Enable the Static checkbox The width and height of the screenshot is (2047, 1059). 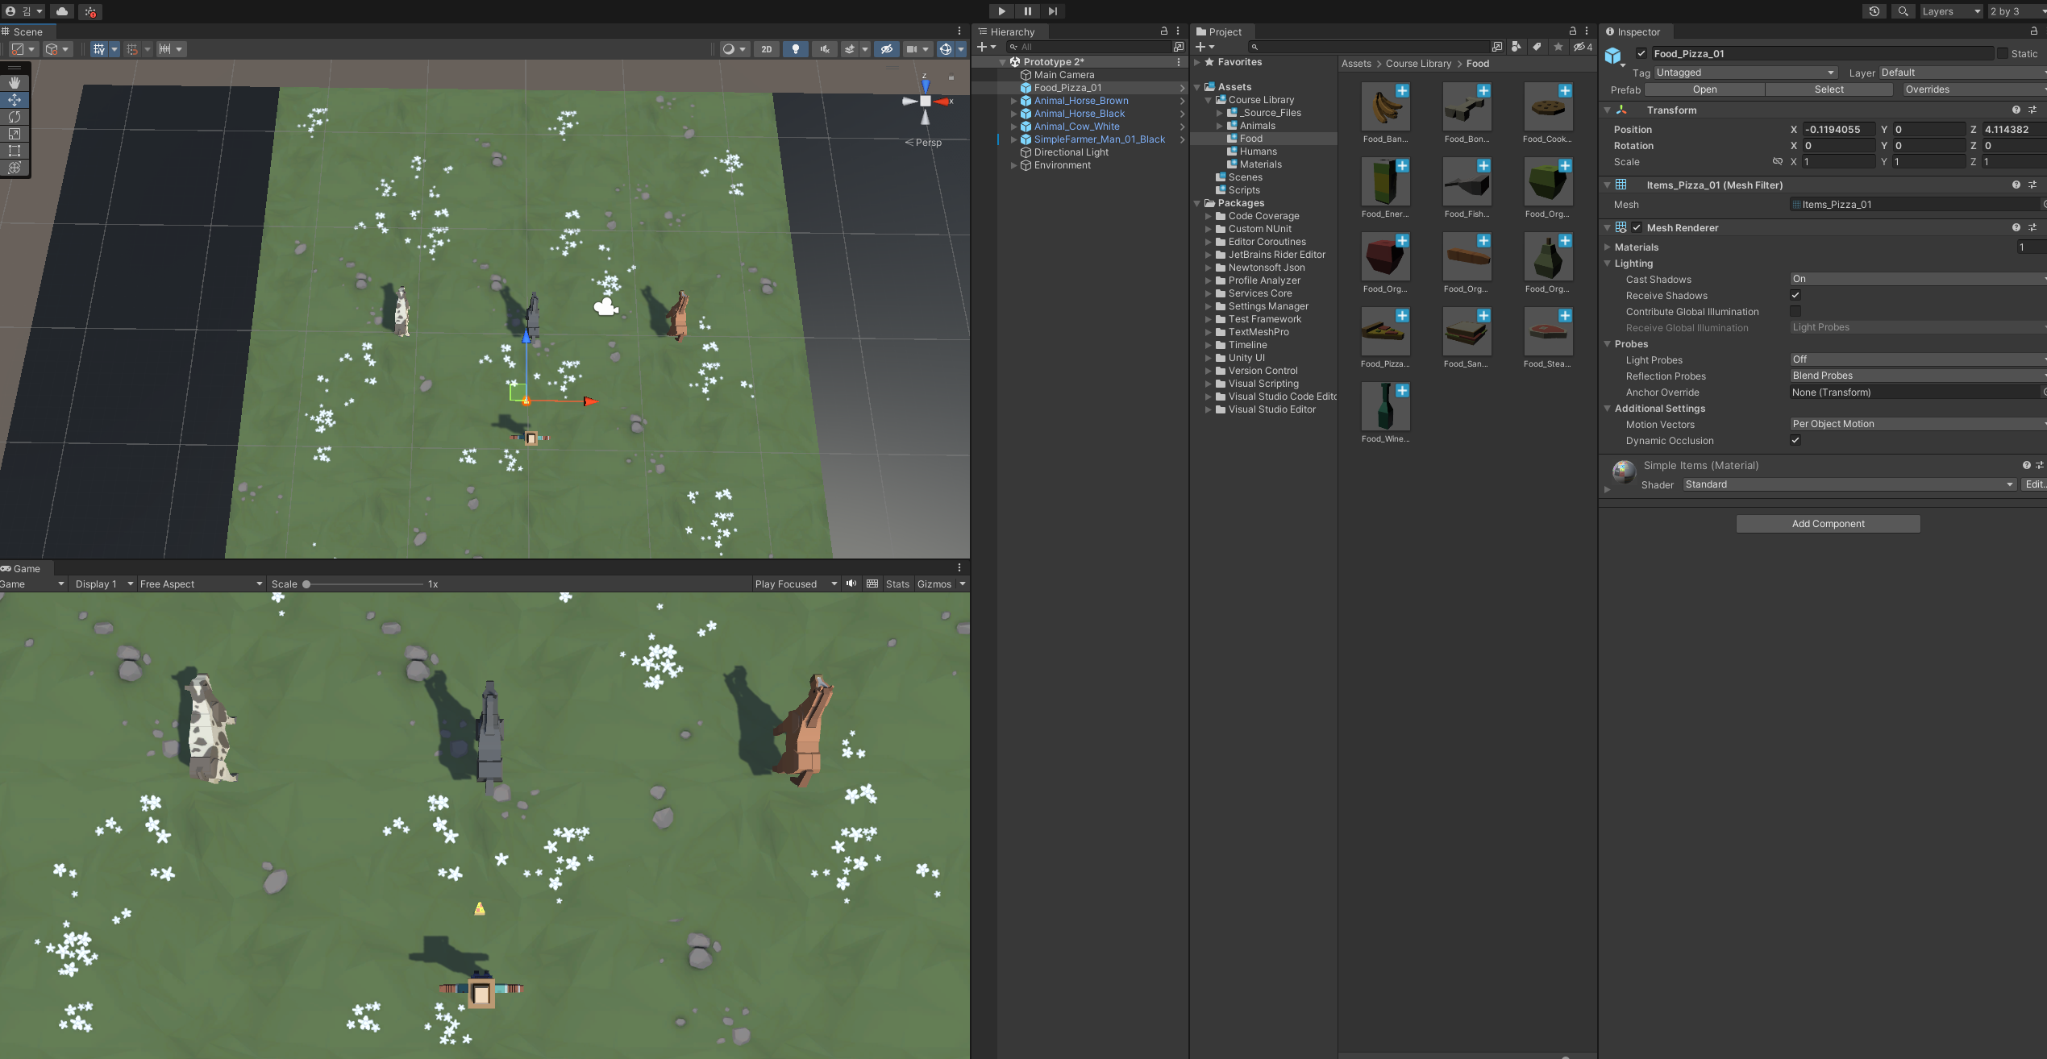(x=2002, y=53)
